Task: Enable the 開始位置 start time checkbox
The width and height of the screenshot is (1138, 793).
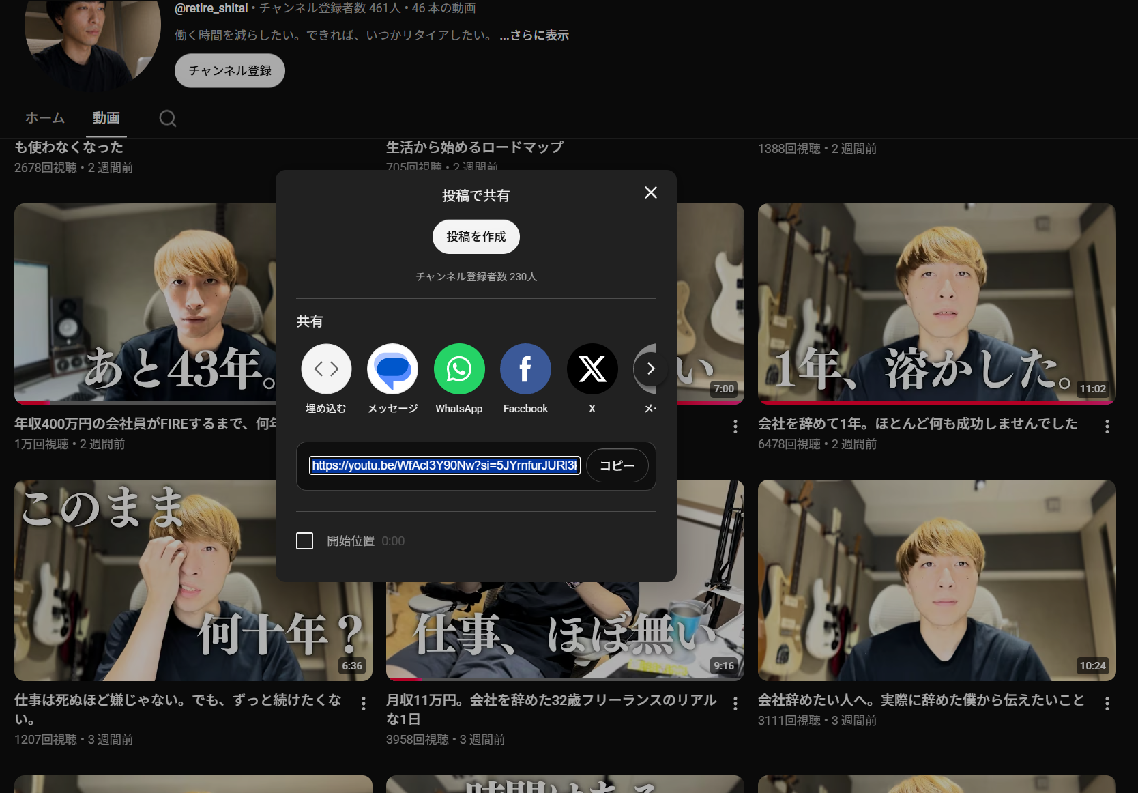Action: (305, 541)
